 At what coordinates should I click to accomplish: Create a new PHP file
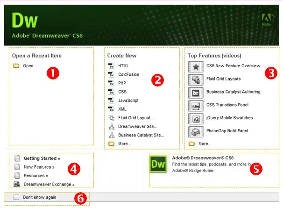pyautogui.click(x=122, y=83)
